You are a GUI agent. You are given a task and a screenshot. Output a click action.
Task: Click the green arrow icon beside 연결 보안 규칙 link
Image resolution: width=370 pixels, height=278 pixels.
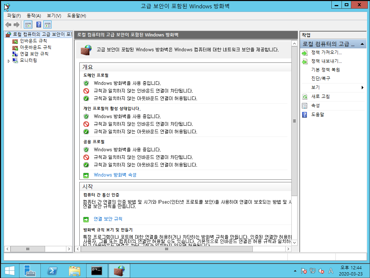[x=86, y=220]
